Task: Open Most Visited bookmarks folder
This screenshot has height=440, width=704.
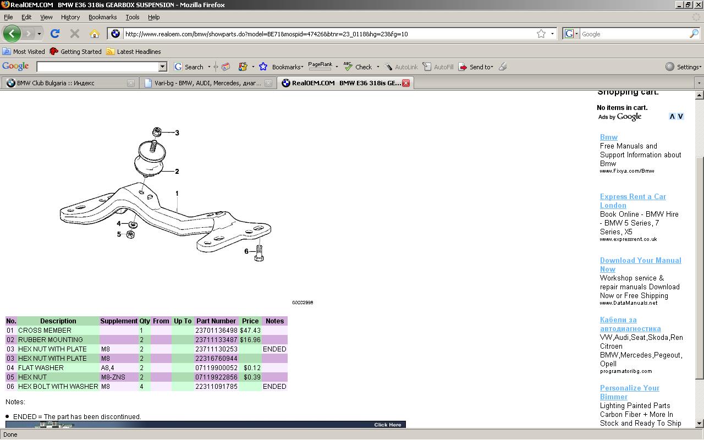Action: (x=24, y=52)
